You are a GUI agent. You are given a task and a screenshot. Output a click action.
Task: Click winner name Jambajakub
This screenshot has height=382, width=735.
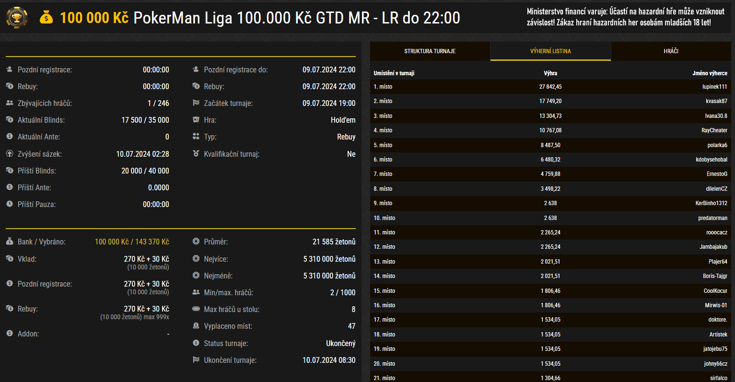(713, 247)
